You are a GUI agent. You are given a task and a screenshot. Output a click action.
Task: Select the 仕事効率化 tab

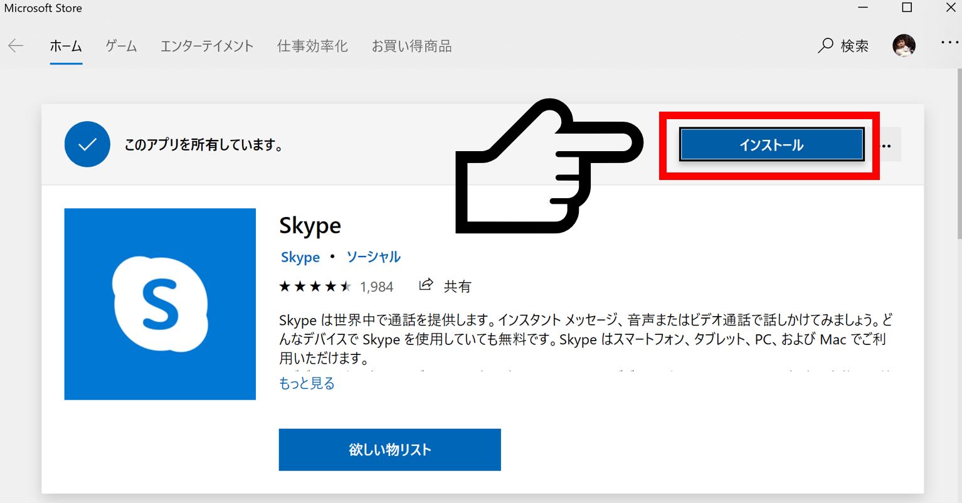tap(312, 46)
